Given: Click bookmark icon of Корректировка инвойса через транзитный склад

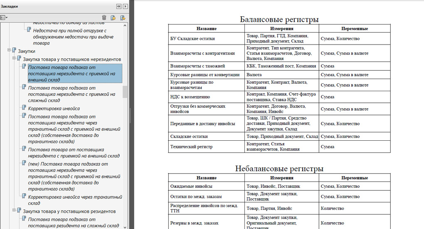Looking at the screenshot, I should (24, 196).
